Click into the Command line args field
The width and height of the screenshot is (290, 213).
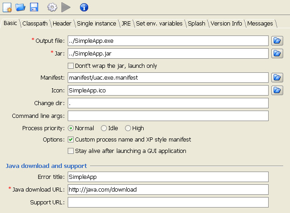(168, 116)
